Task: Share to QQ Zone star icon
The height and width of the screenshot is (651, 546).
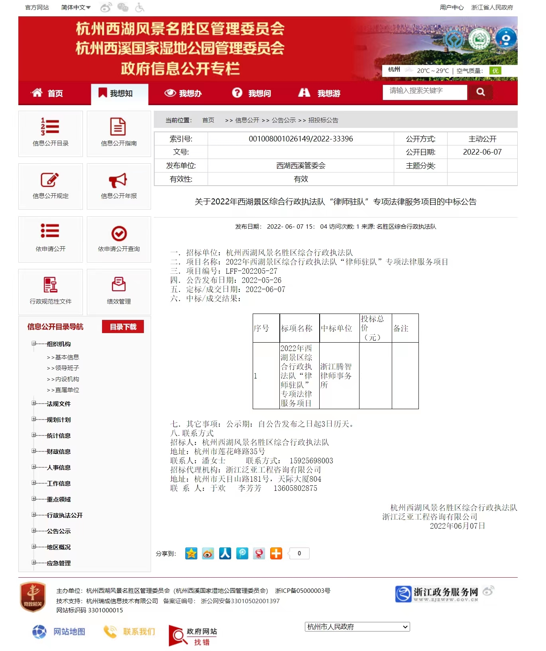Action: [x=191, y=553]
